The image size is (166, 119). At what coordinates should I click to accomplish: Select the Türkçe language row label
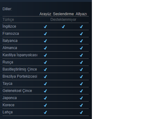tap(8, 20)
